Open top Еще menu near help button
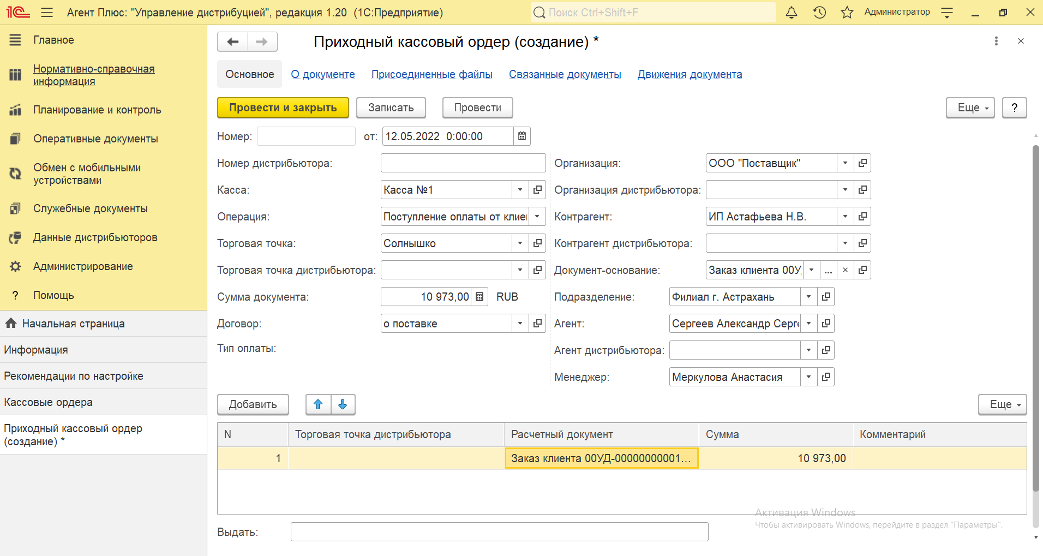1043x556 pixels. click(970, 107)
